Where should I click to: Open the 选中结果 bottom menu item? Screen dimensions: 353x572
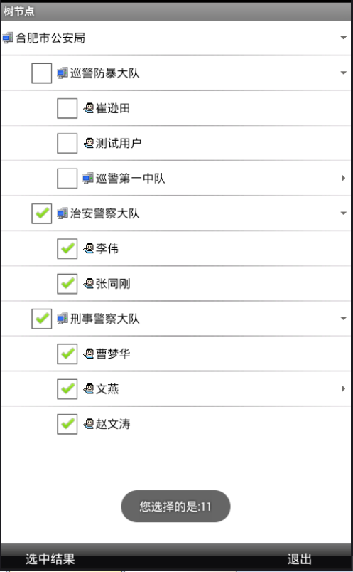[x=50, y=559]
